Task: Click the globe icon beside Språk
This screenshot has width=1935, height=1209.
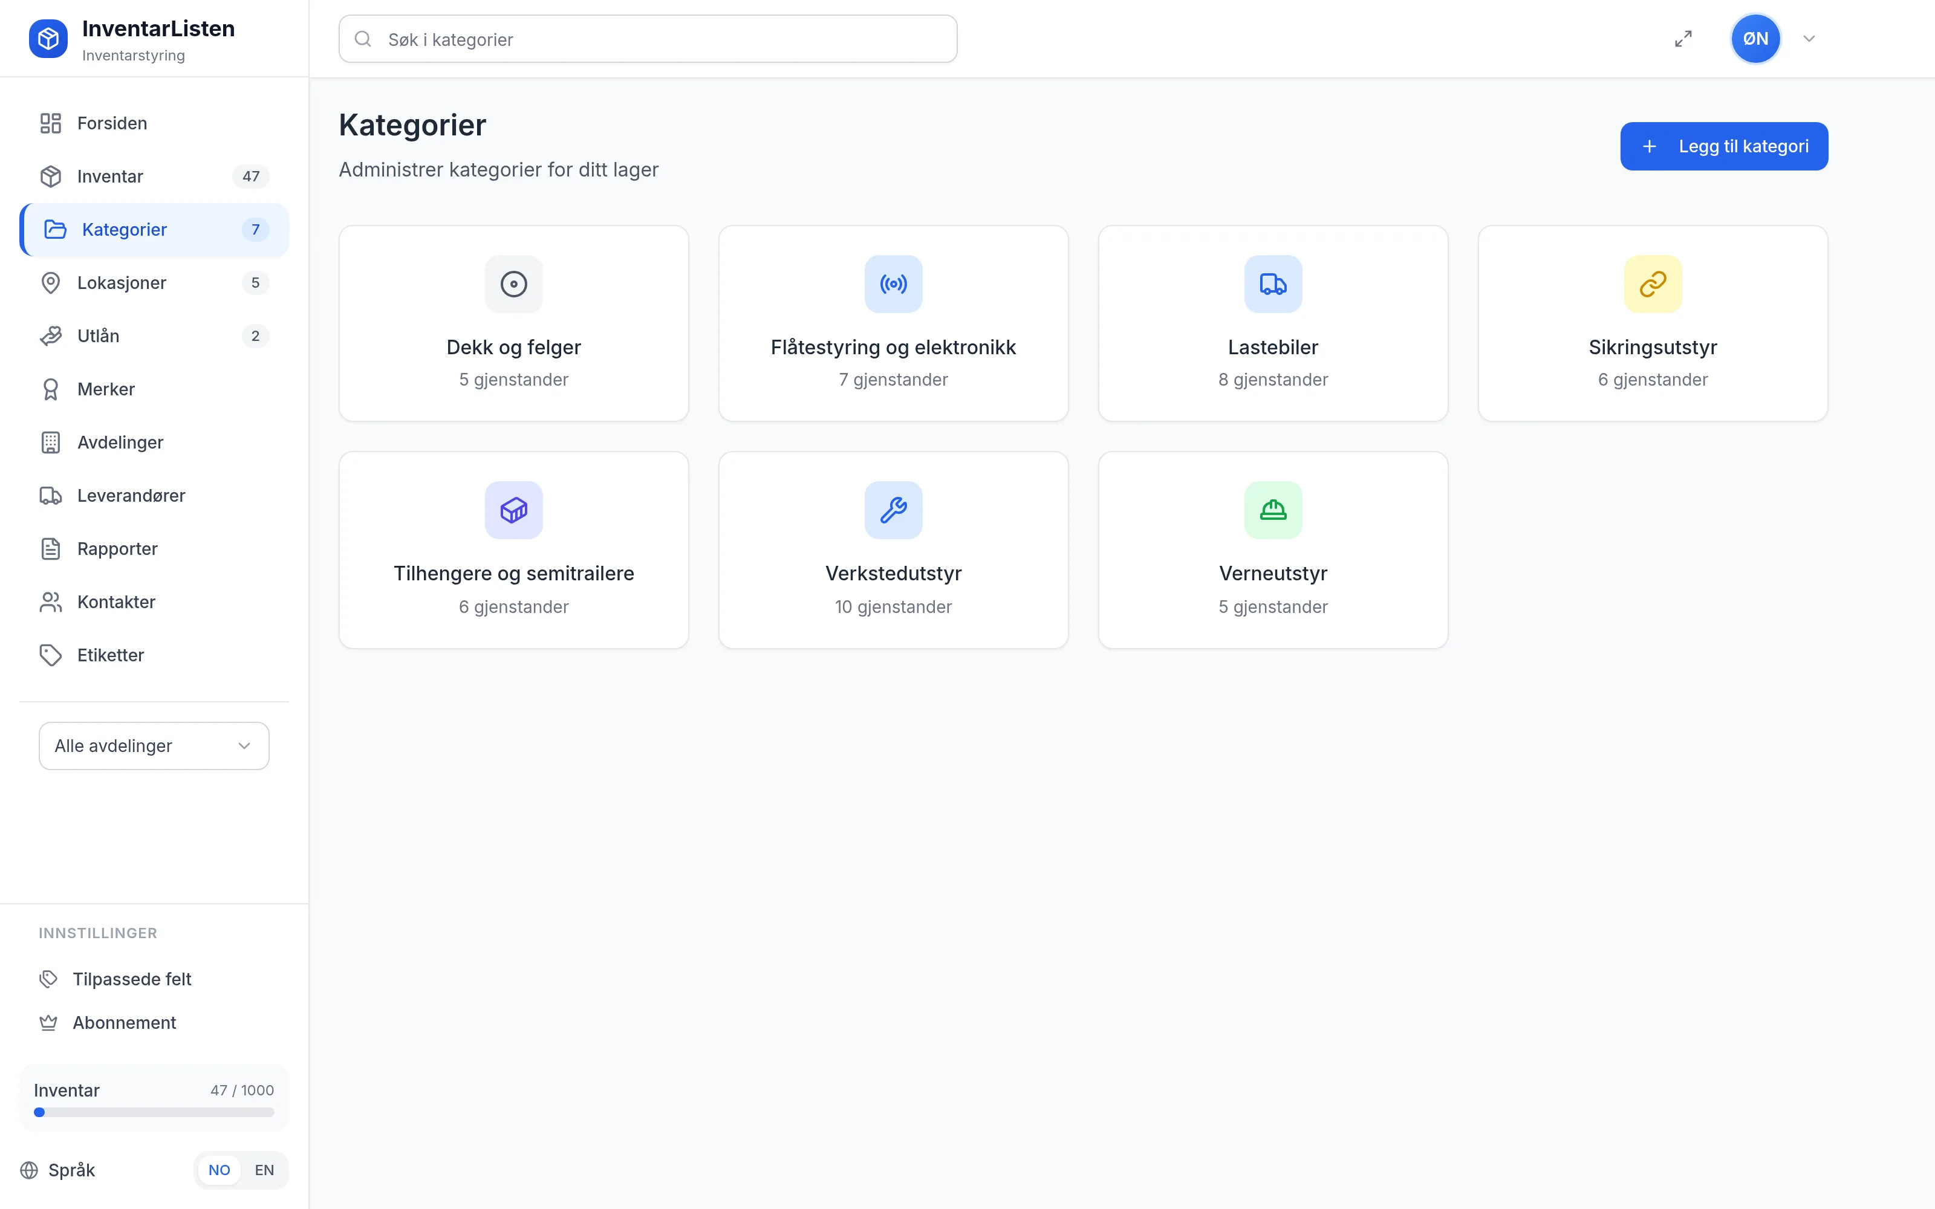Action: click(x=30, y=1170)
